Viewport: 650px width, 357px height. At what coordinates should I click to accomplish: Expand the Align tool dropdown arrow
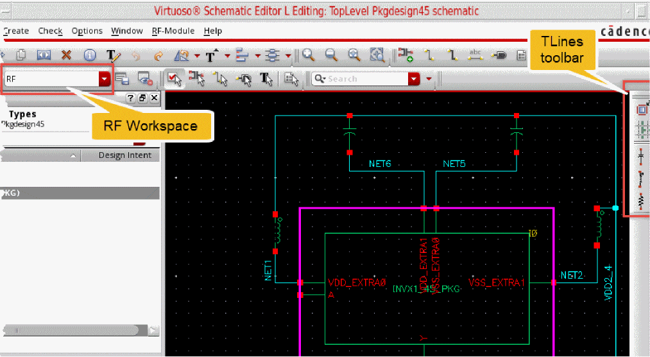pyautogui.click(x=257, y=56)
